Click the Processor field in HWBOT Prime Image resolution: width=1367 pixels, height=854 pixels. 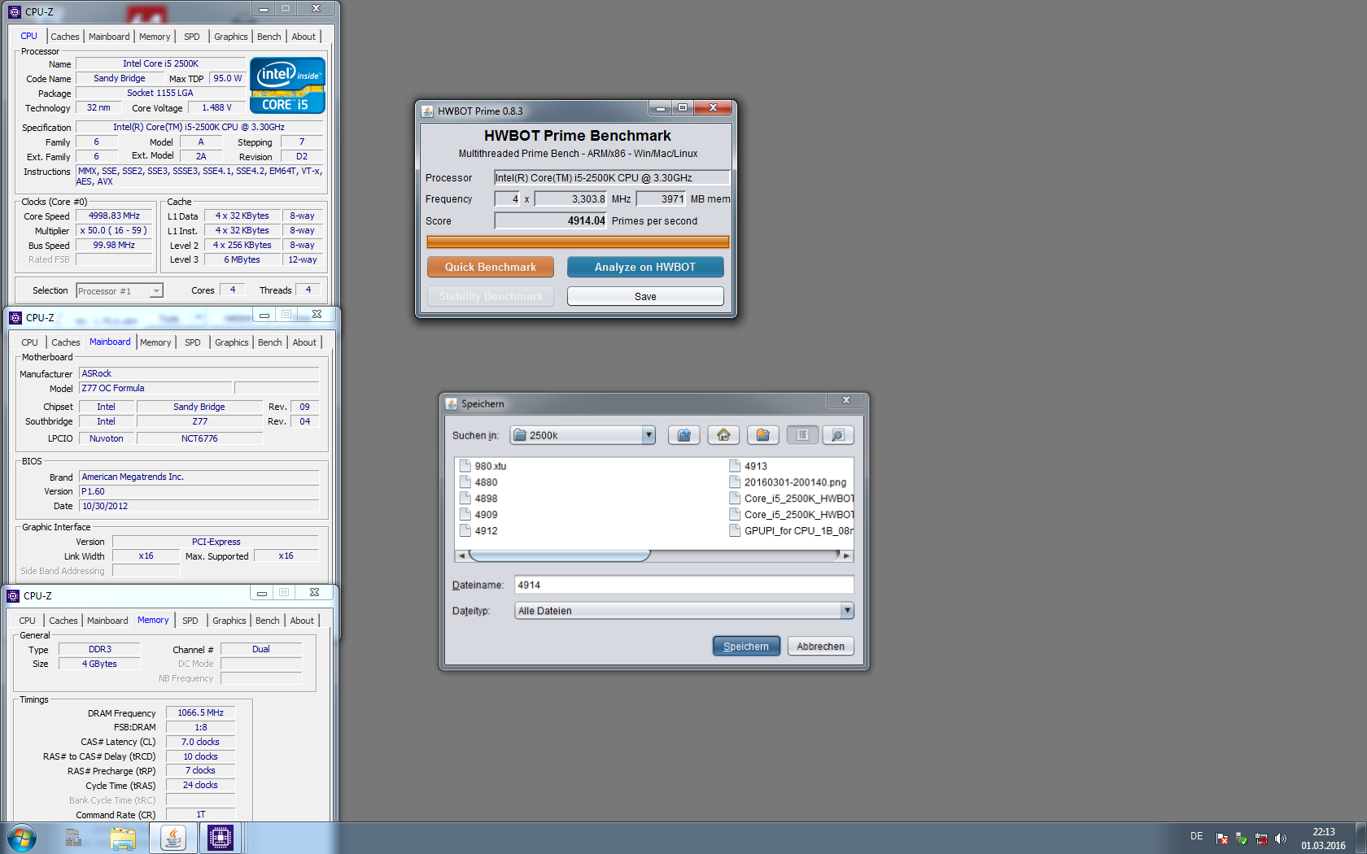coord(612,178)
